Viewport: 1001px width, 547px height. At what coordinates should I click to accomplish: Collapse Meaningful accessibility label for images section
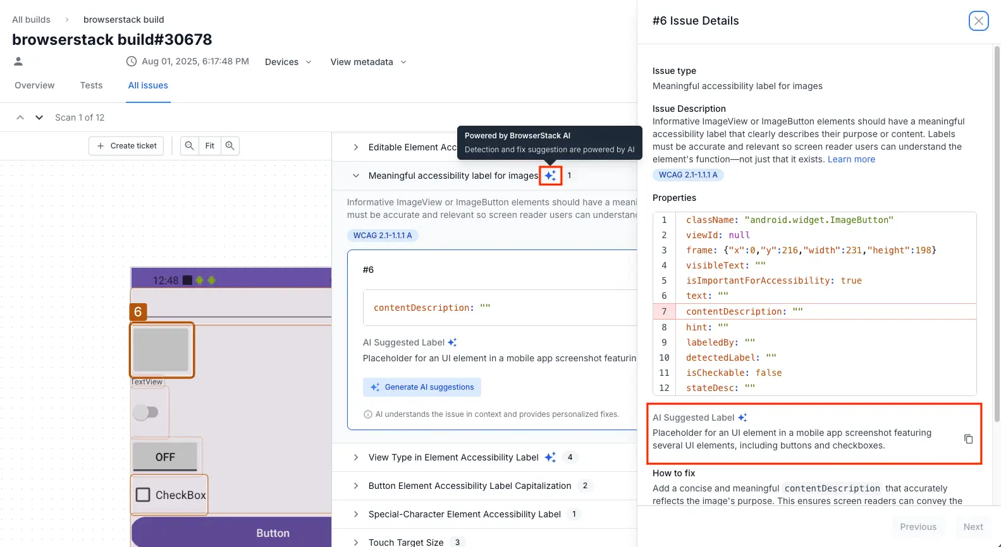356,176
